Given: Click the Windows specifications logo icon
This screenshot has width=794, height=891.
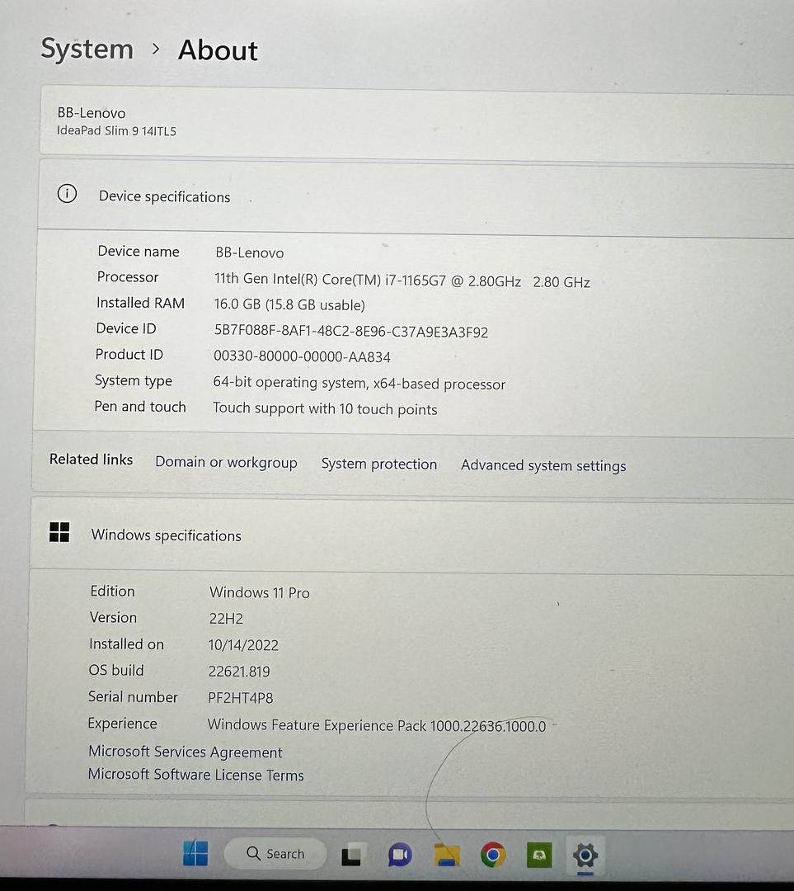Looking at the screenshot, I should (x=59, y=532).
